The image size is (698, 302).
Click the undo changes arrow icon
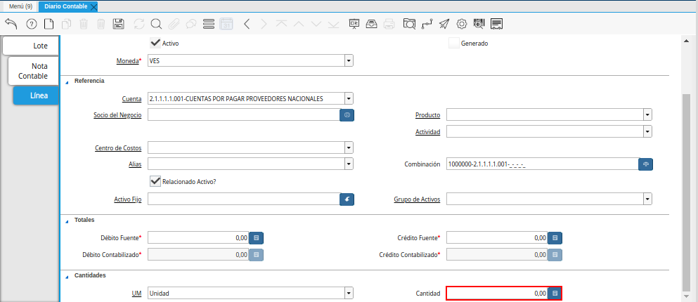pos(11,24)
